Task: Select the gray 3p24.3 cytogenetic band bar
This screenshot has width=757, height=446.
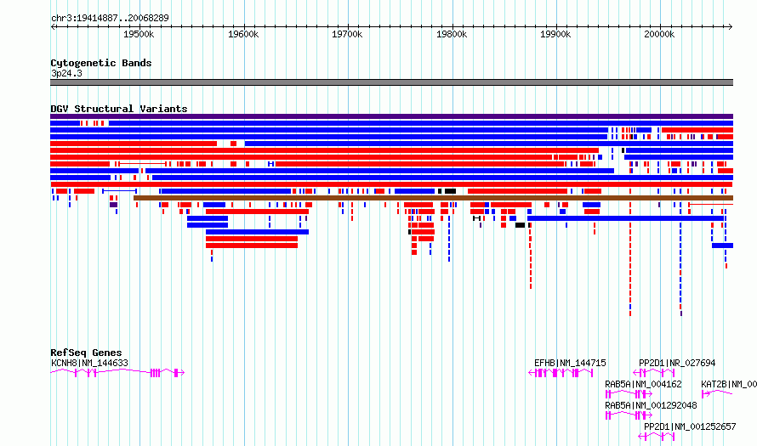Action: coord(391,82)
